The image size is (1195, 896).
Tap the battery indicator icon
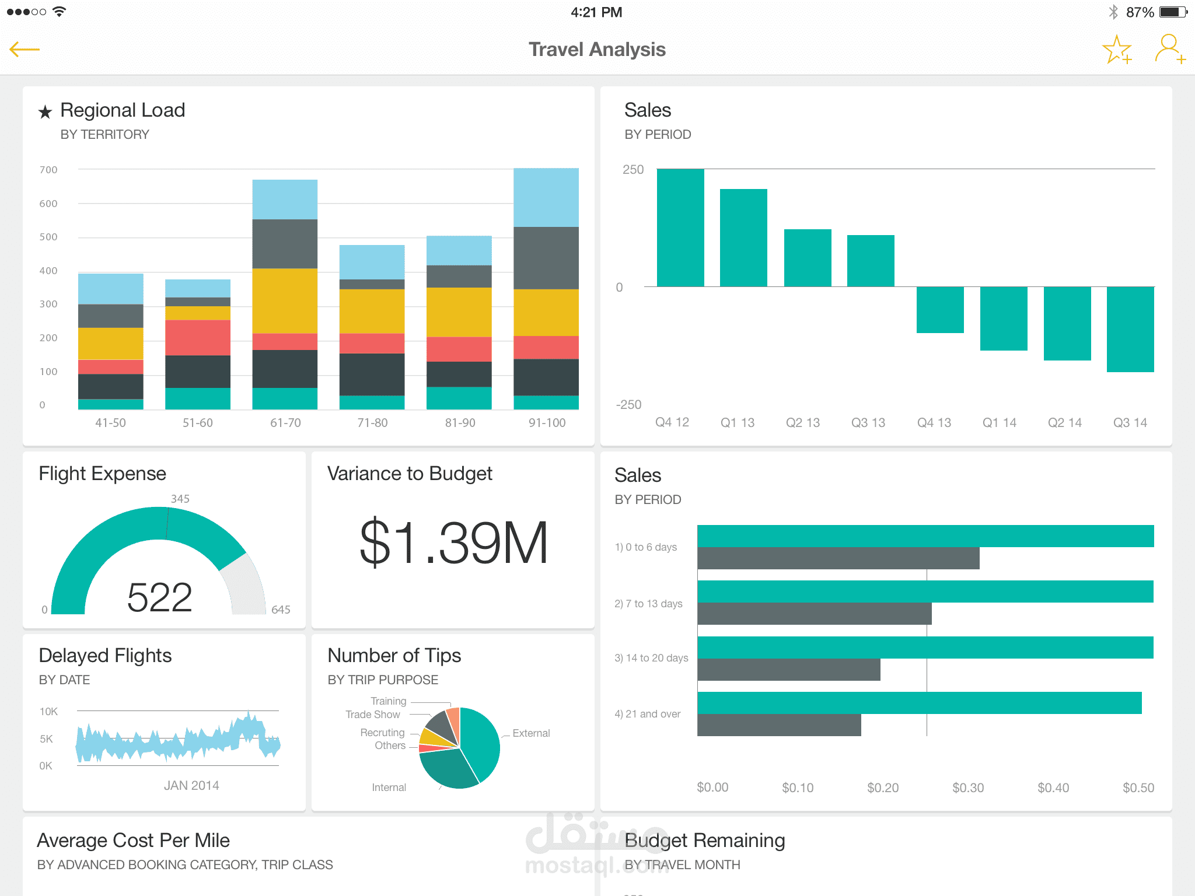pos(1173,12)
